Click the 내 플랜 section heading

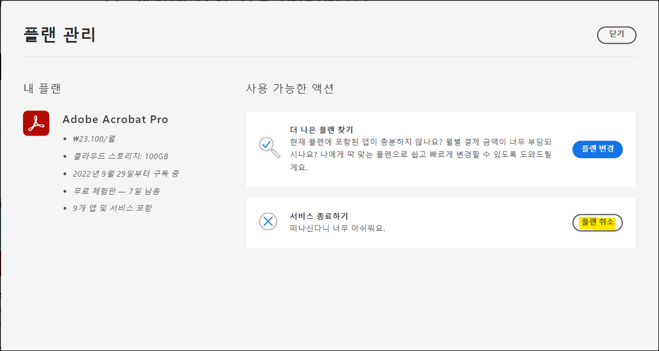pos(42,88)
